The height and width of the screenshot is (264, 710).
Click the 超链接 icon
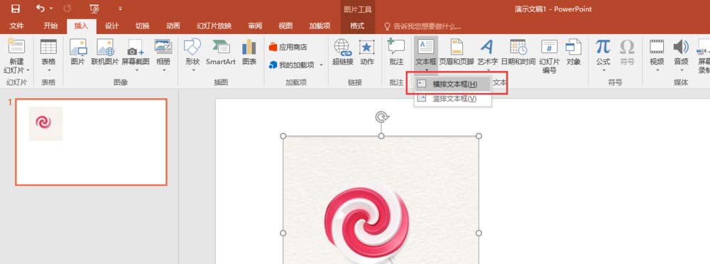tap(343, 47)
